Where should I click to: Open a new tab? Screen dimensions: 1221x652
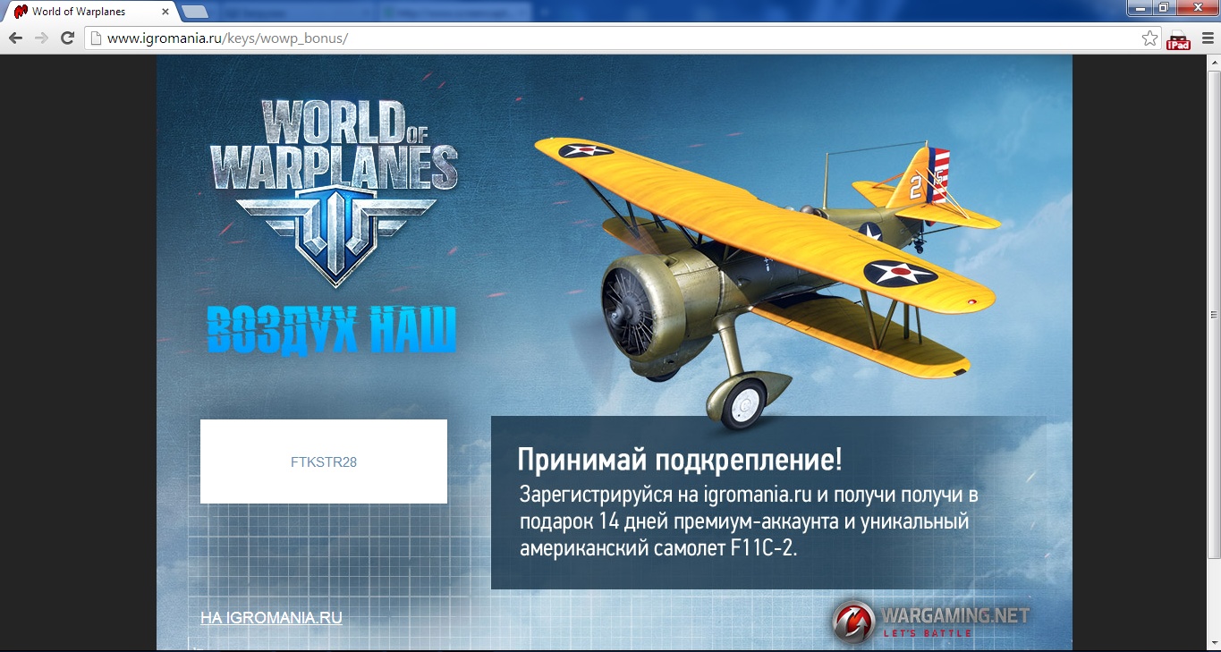click(x=195, y=12)
